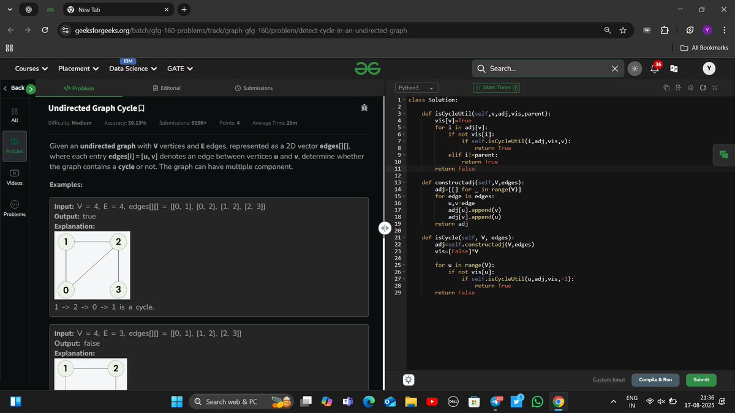Open the All Bookmarks folder
735x413 pixels.
pyautogui.click(x=704, y=48)
